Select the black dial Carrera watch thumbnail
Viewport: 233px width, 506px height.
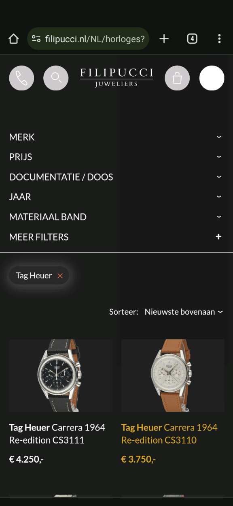click(x=61, y=375)
